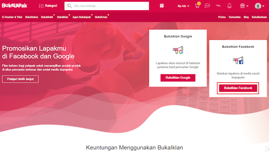Open the gift box rewards icon
Screen dimensions: 269x152
tap(162, 6)
